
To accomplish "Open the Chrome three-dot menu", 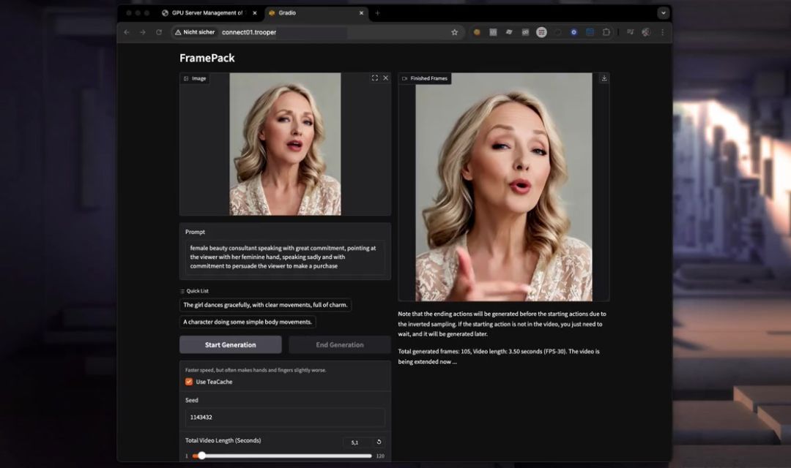I will [x=662, y=32].
